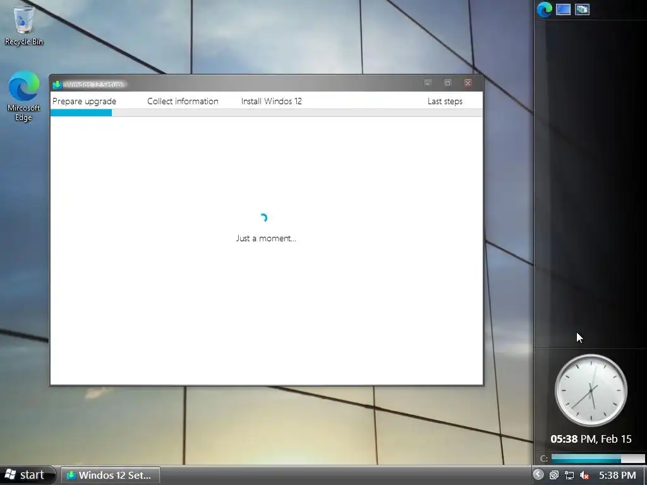The width and height of the screenshot is (647, 485).
Task: Minimize the Windos 12 Setup window
Action: coord(428,83)
